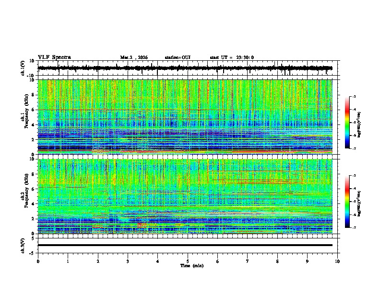The height and width of the screenshot is (293, 380).
Task: Click the '6' kHz tick on ch.2 frequency axis
Action: (33, 189)
